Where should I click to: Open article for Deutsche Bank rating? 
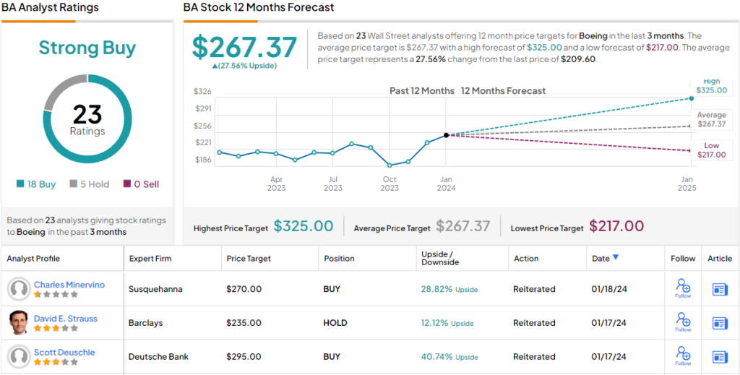(x=720, y=357)
